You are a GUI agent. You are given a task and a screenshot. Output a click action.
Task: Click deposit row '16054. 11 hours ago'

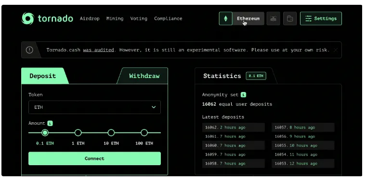303,155
